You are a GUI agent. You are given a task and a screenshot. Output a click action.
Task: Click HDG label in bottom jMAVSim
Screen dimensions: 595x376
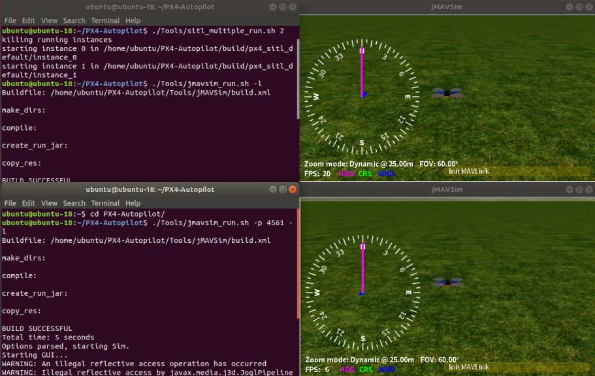click(x=347, y=369)
